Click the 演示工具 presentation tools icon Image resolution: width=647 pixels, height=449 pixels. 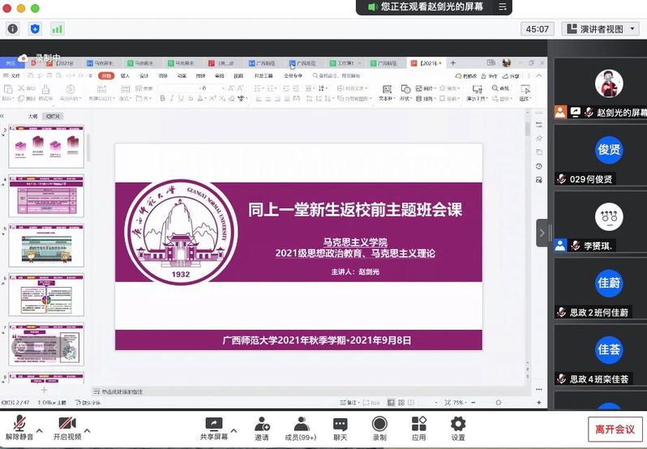pyautogui.click(x=477, y=89)
